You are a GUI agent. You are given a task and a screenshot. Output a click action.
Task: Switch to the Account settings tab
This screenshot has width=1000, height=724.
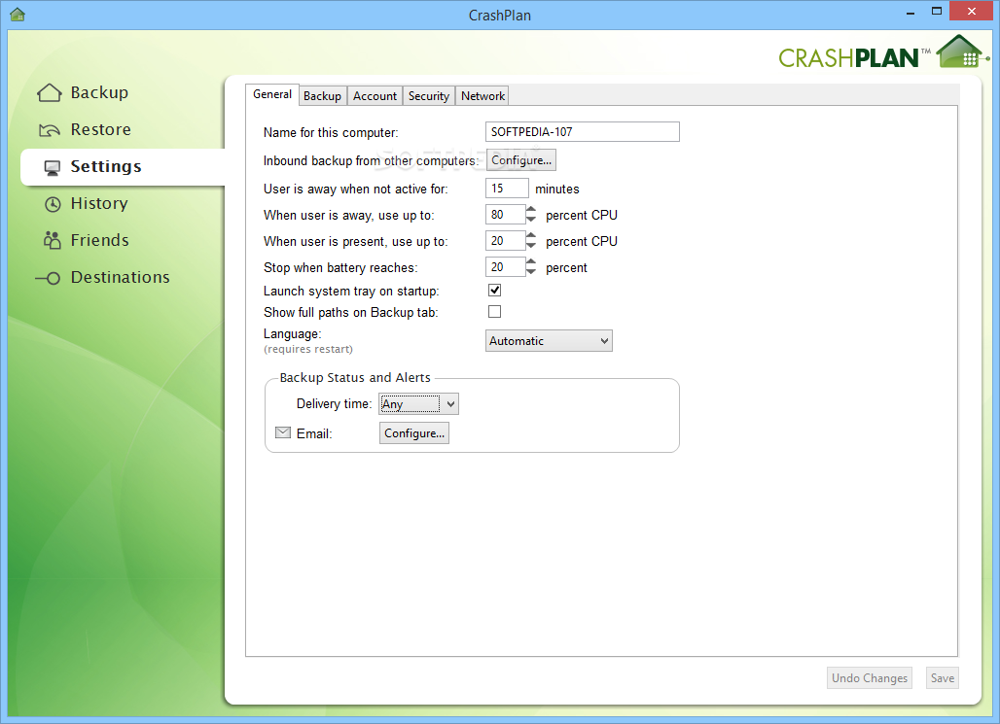375,96
